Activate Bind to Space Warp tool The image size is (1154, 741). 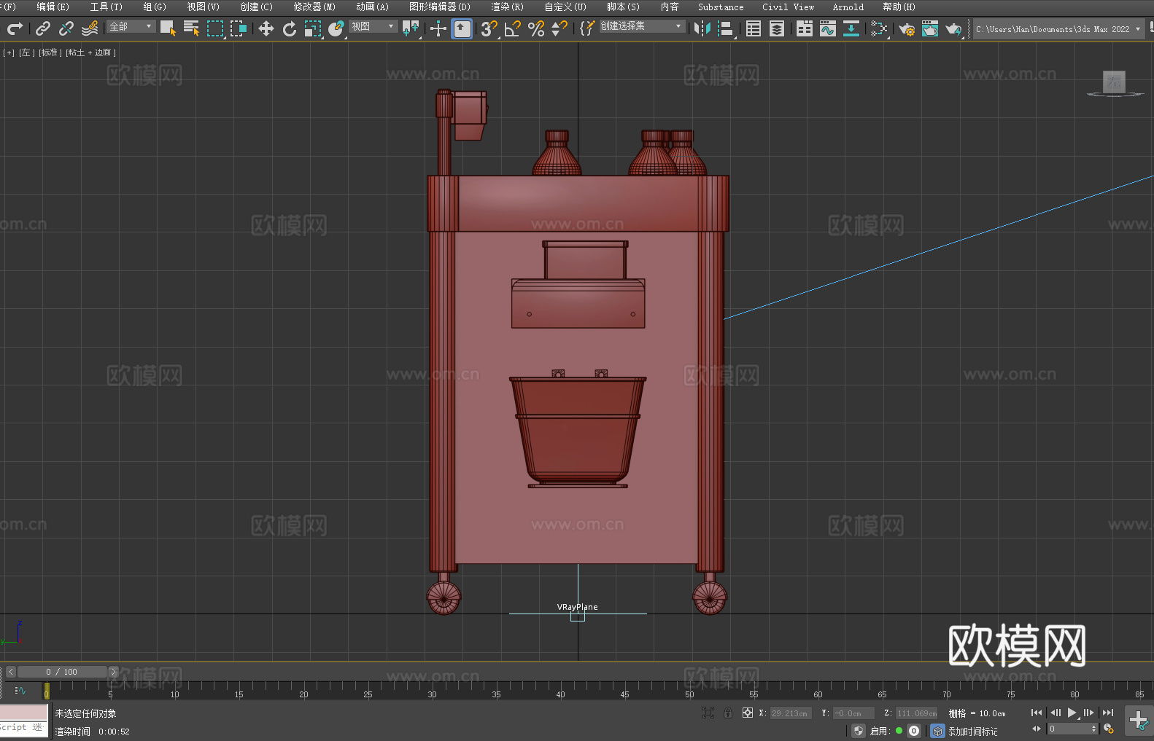coord(90,28)
